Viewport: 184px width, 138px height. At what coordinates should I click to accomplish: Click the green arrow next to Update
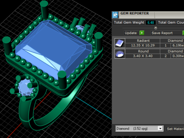142,33
